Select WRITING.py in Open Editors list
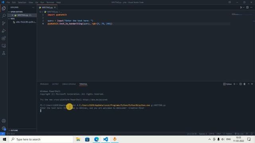This screenshot has height=143, width=255. [23, 15]
